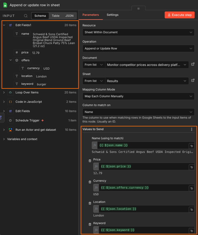Click the $json.keyword expression field

pos(144,230)
